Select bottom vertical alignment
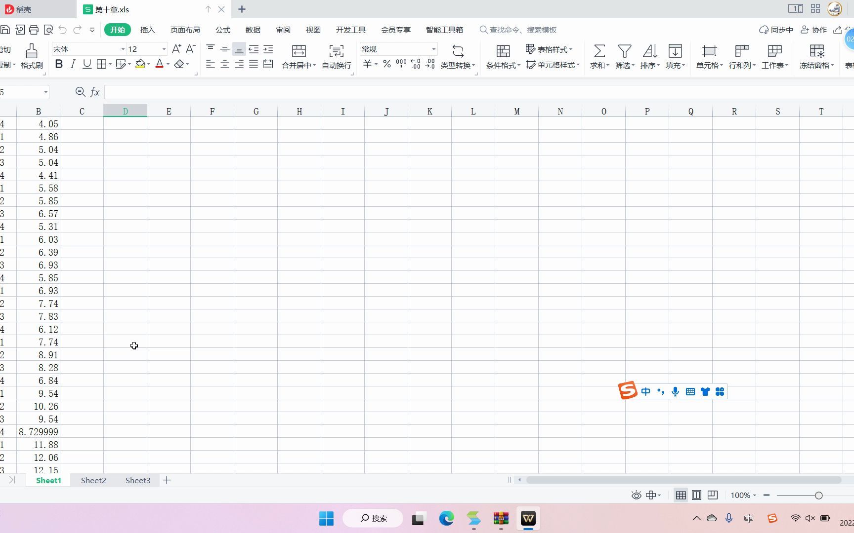854x533 pixels. (x=239, y=49)
